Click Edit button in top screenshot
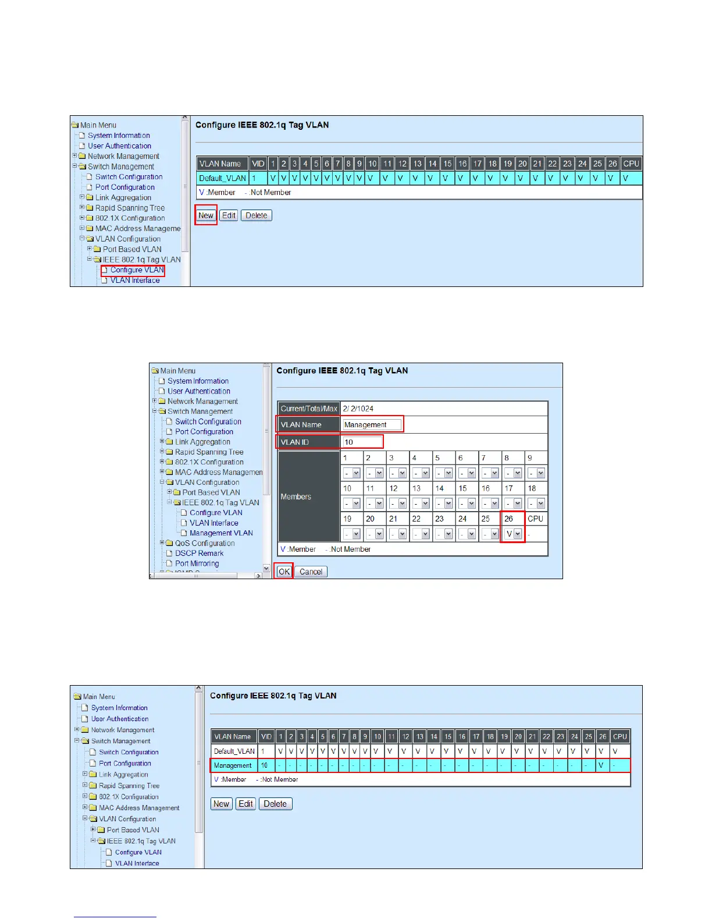Viewport: 712px width, 922px height. click(229, 215)
